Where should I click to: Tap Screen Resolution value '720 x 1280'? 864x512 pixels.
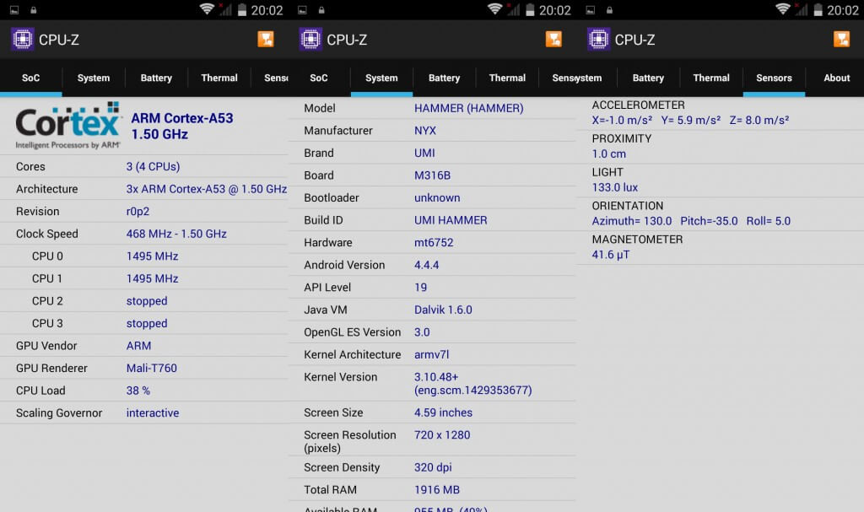point(442,435)
